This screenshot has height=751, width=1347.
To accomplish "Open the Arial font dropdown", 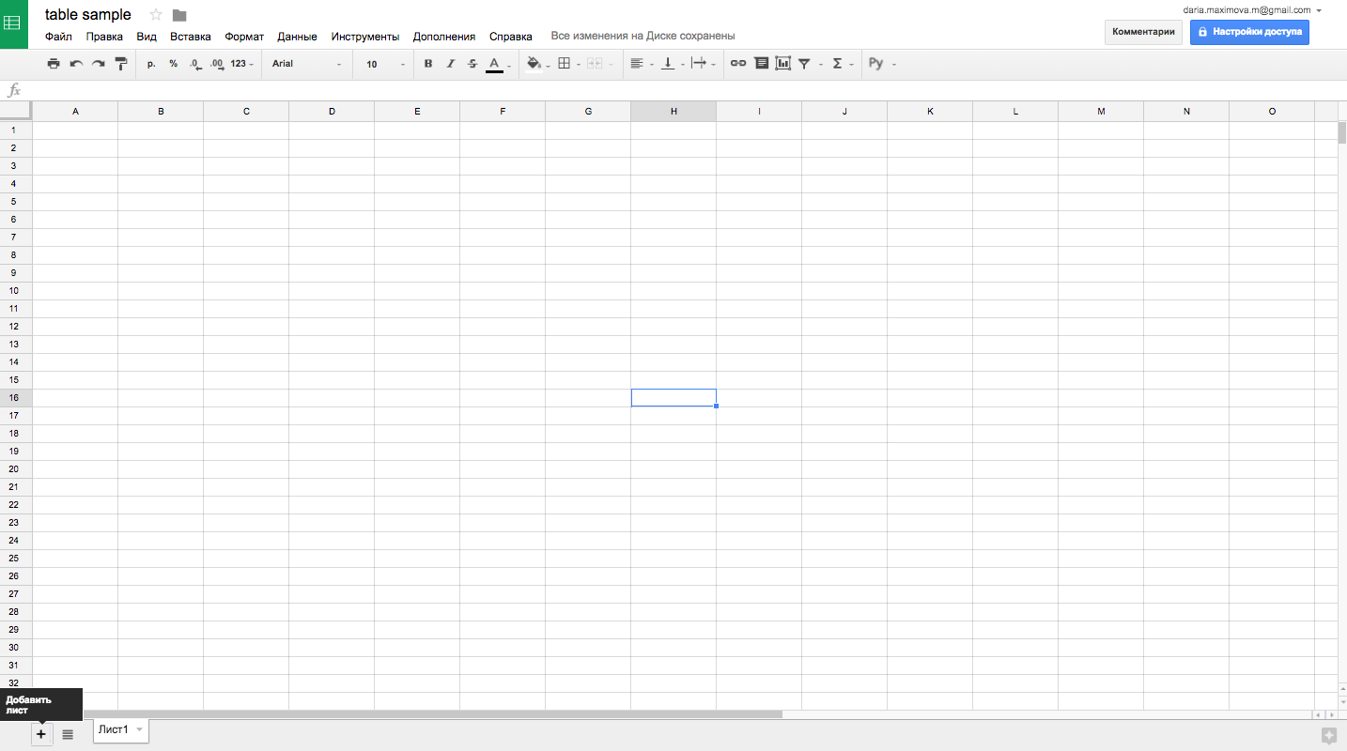I will click(307, 64).
